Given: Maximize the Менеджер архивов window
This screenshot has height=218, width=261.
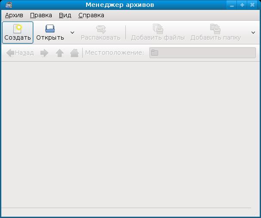Looking at the screenshot, I should [x=242, y=5].
